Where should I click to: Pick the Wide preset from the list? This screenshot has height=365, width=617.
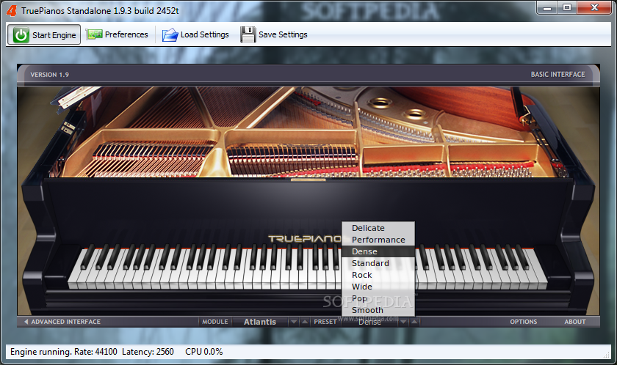[378, 287]
